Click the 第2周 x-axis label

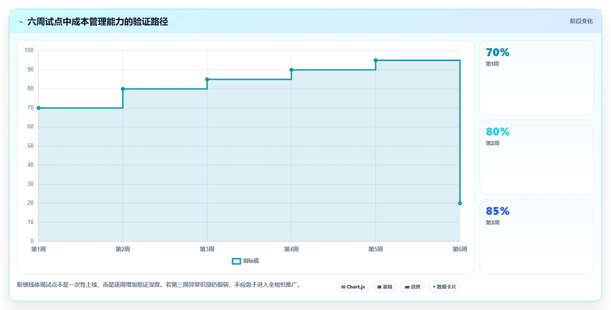(x=123, y=249)
